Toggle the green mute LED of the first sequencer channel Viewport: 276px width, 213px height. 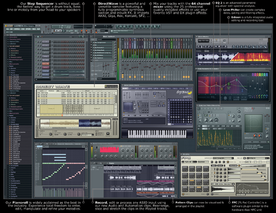pyautogui.click(x=36, y=42)
